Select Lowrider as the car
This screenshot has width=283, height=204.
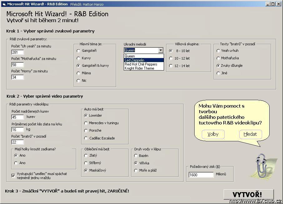(86, 116)
